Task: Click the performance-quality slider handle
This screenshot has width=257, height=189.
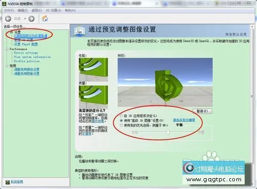Action: (x=168, y=132)
